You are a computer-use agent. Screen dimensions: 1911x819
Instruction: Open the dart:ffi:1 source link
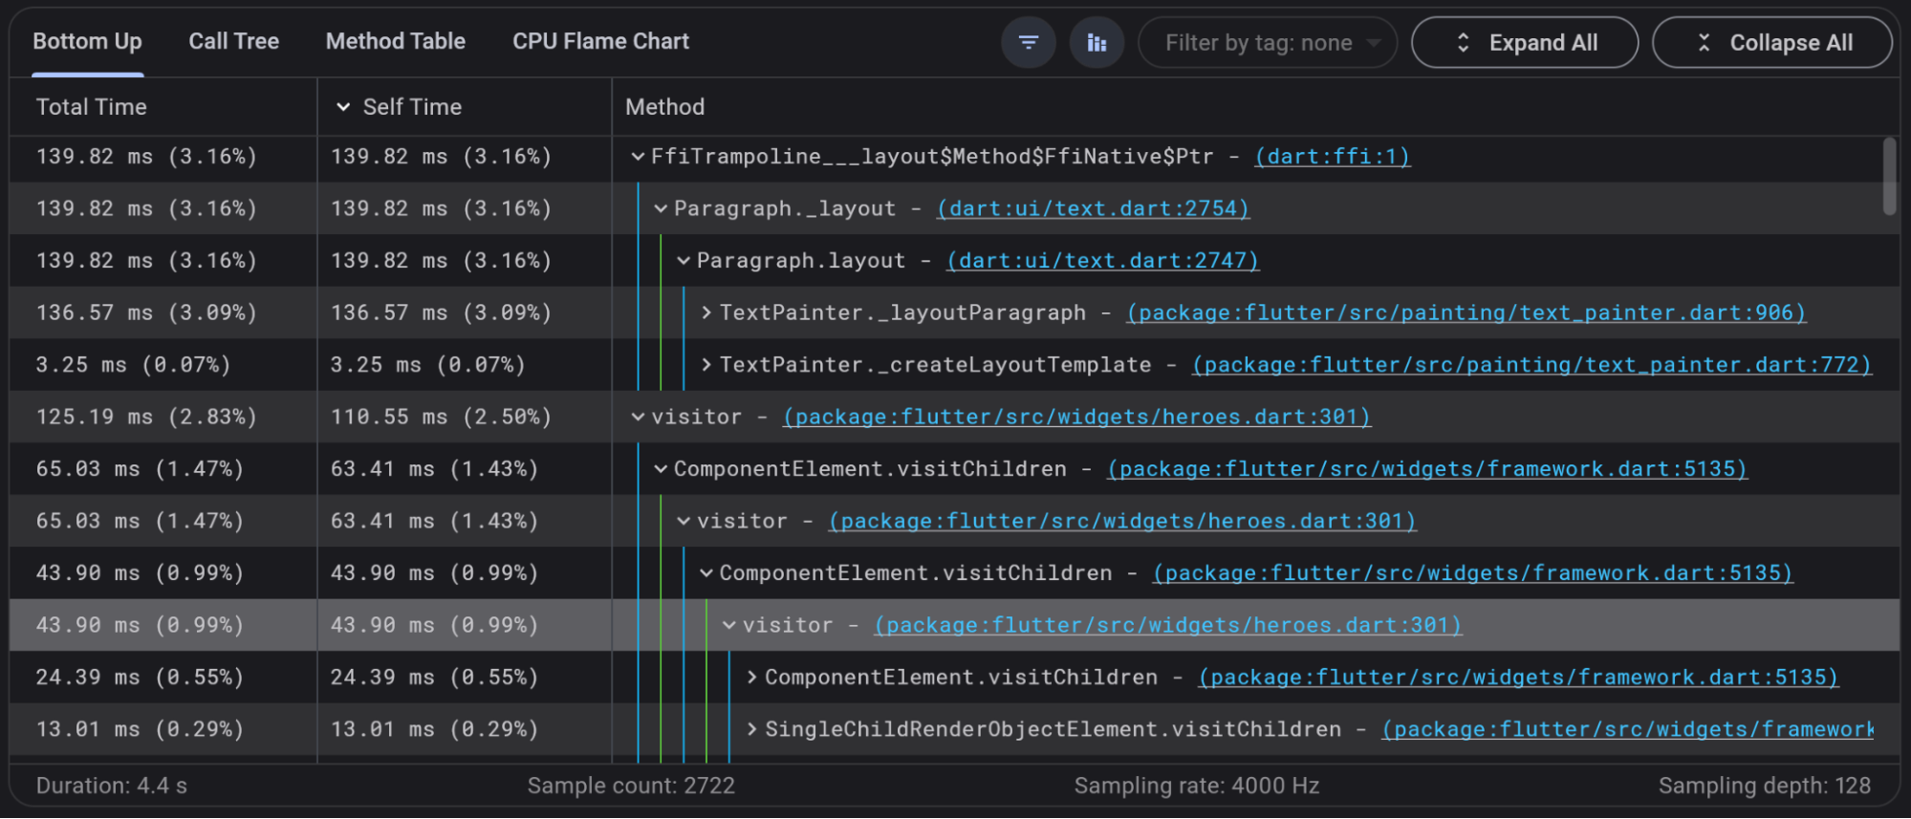1332,157
